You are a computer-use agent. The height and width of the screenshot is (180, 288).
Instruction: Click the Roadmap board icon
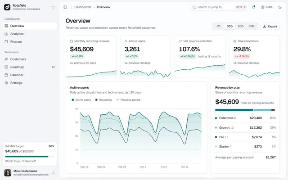[x=6, y=67]
